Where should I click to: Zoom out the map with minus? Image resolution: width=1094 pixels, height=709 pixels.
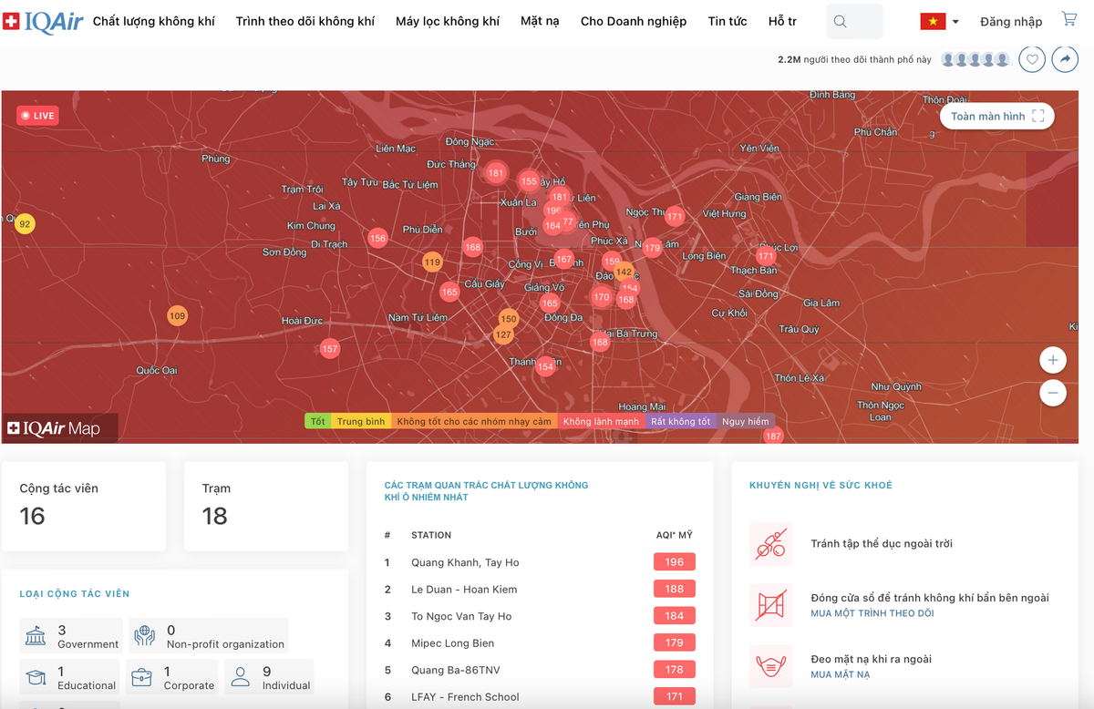coord(1052,393)
